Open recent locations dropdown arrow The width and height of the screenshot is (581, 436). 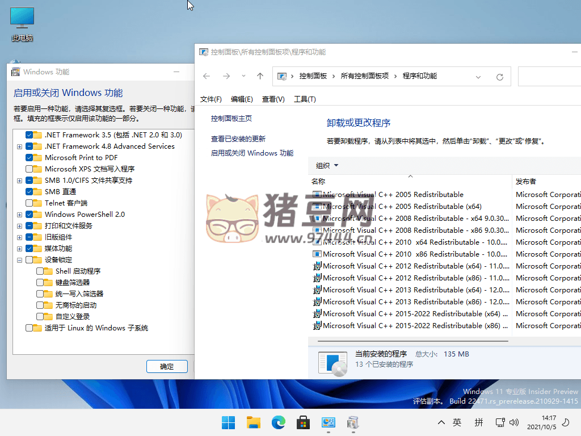click(x=243, y=76)
